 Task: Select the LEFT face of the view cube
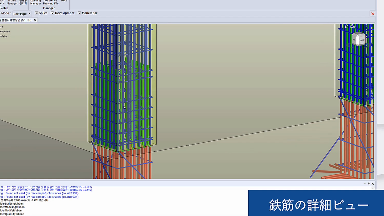354,40
